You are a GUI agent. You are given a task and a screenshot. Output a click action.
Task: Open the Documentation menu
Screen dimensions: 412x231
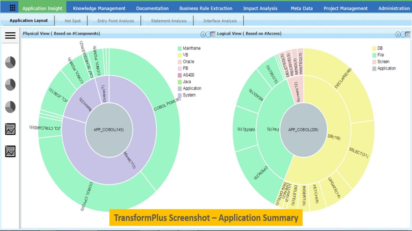pos(152,8)
